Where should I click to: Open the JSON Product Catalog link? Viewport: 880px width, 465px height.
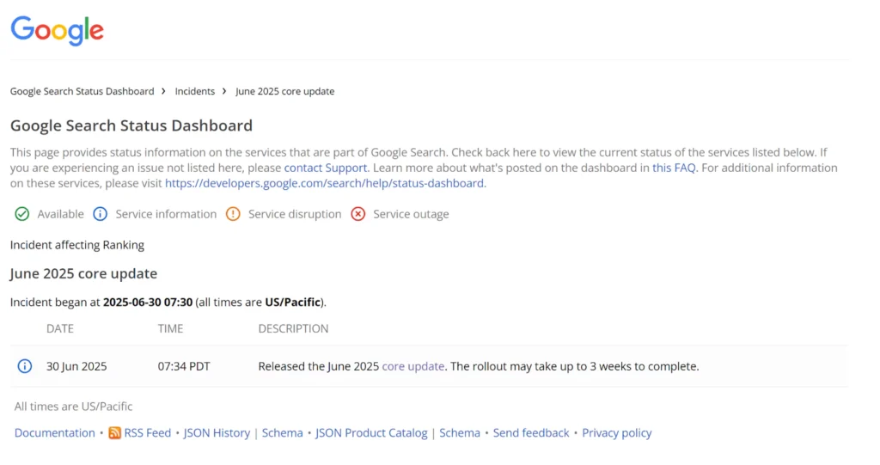pos(371,433)
